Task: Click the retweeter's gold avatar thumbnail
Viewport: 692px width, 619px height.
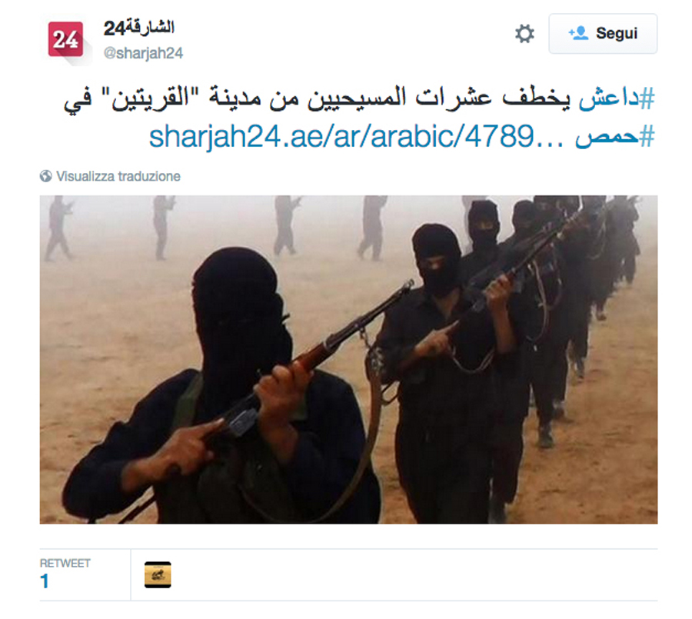Action: coord(158,575)
